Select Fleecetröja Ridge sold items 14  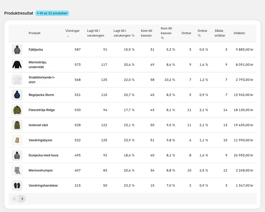click(225, 110)
